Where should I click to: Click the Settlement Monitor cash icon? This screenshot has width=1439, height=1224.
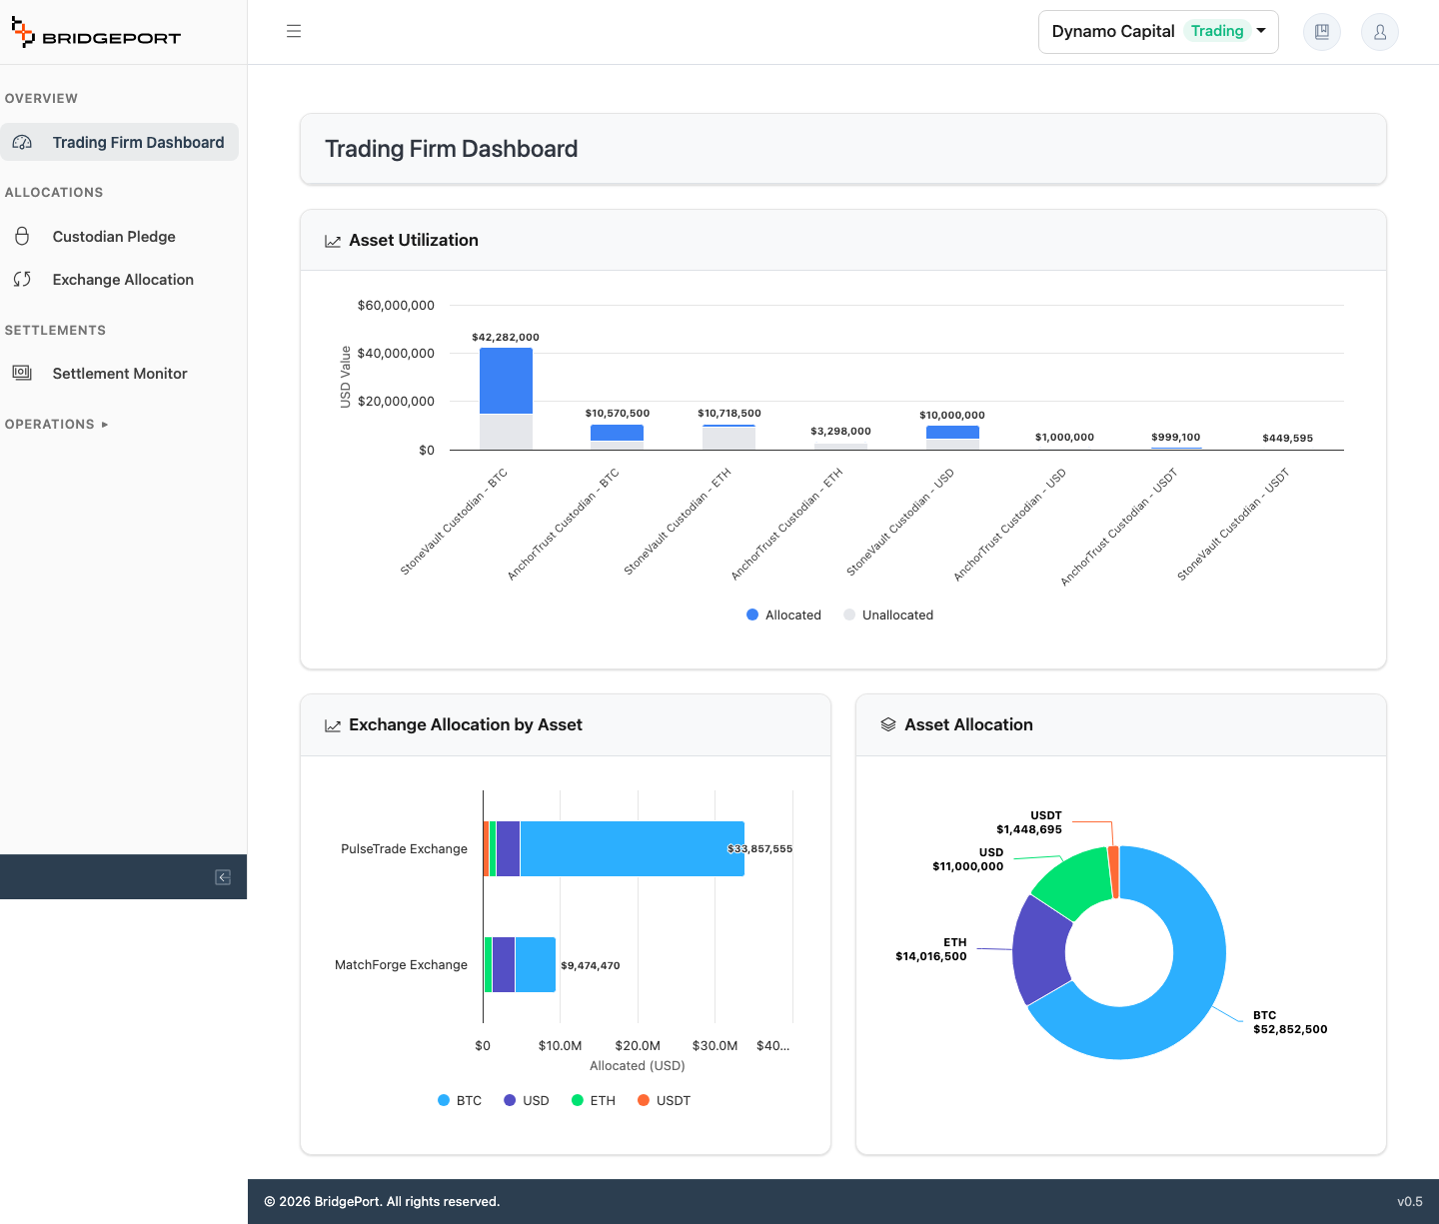22,373
